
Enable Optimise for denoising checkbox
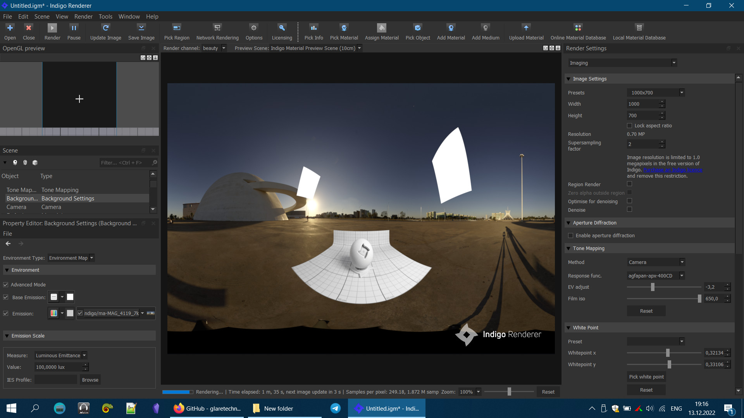630,201
